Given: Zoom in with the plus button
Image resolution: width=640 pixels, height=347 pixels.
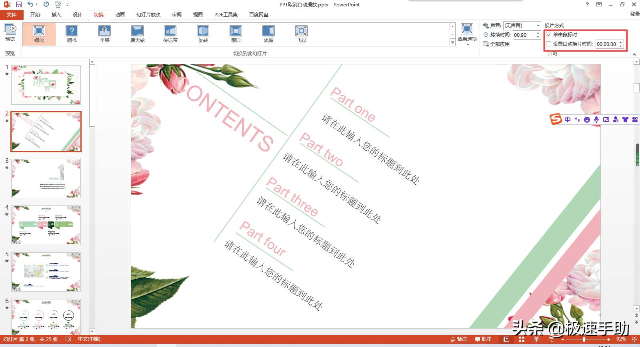Looking at the screenshot, I should [x=609, y=339].
